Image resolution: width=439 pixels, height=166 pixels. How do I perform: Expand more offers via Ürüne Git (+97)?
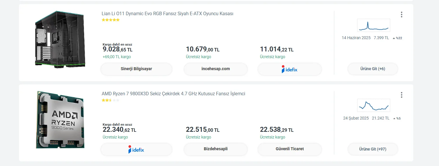click(372, 149)
